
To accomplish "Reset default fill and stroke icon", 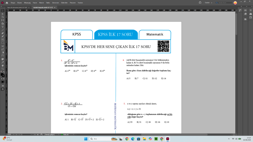I will (1, 72).
